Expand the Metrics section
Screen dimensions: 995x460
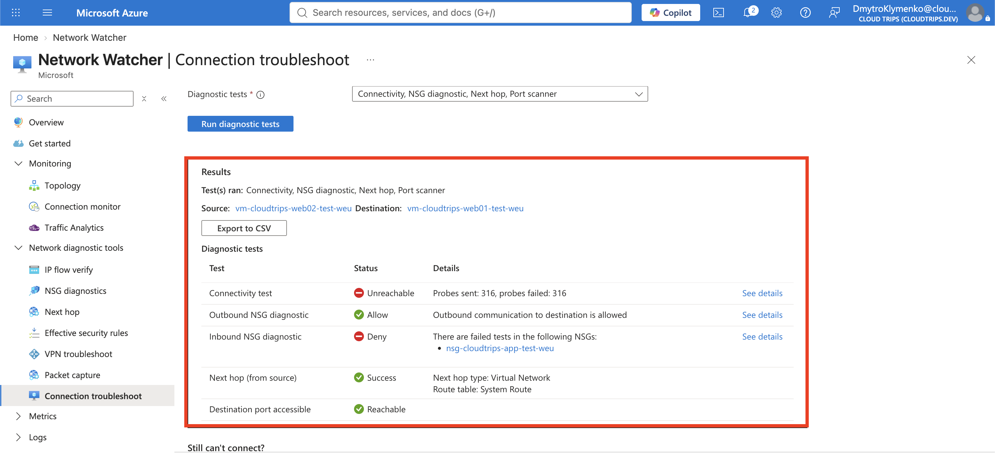click(18, 416)
